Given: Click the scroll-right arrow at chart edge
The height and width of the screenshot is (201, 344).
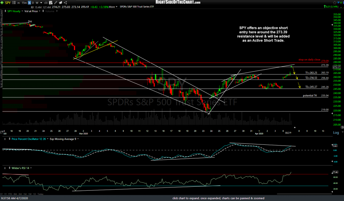Looking at the screenshot, I should click(342, 127).
